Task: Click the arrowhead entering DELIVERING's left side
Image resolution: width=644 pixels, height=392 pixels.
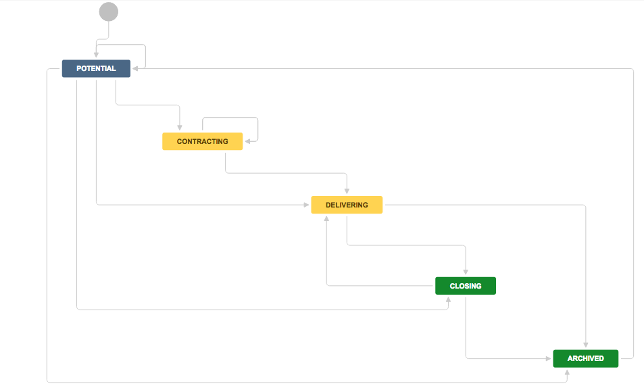Action: [x=306, y=203]
